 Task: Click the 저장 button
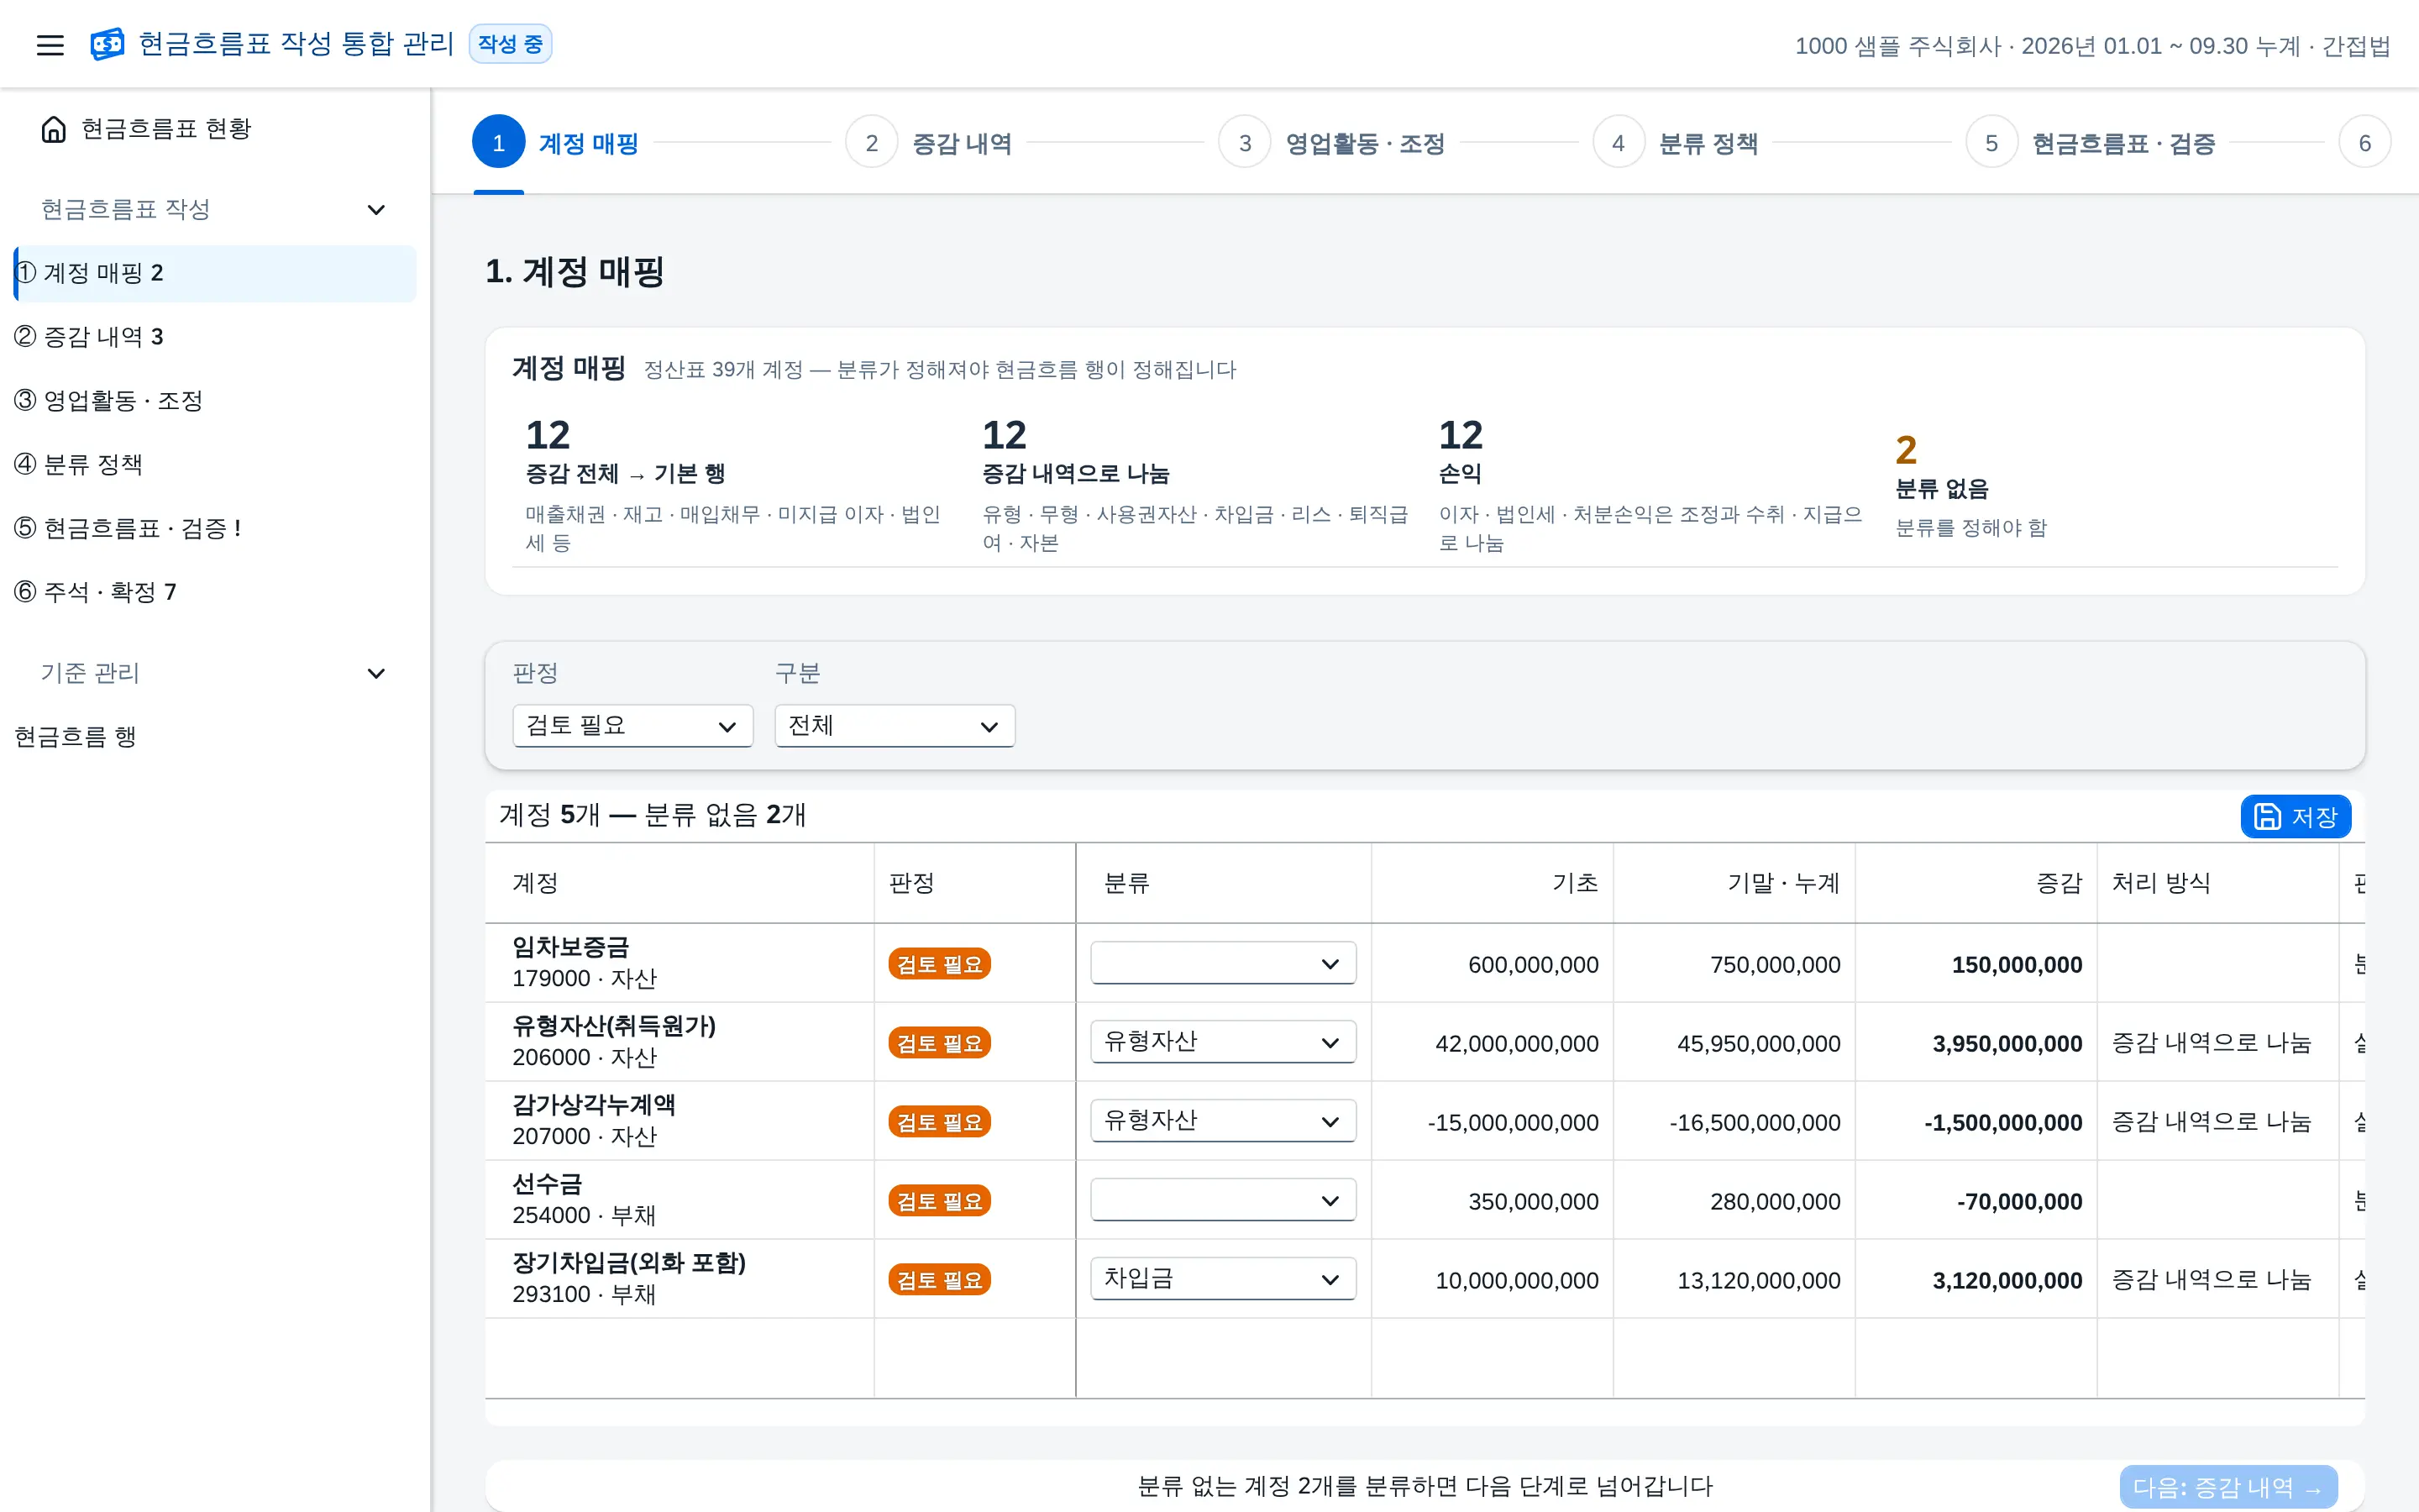(2295, 817)
